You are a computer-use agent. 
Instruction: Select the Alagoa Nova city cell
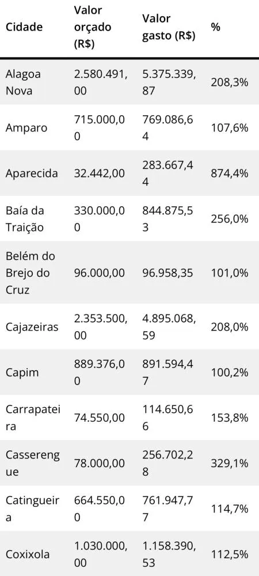[23, 82]
